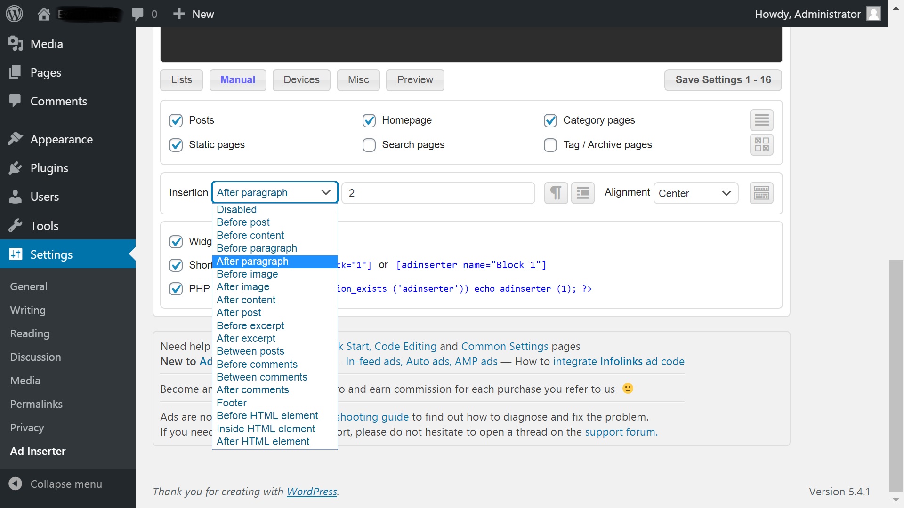Open the Reading settings submenu
904x508 pixels.
[x=30, y=333]
